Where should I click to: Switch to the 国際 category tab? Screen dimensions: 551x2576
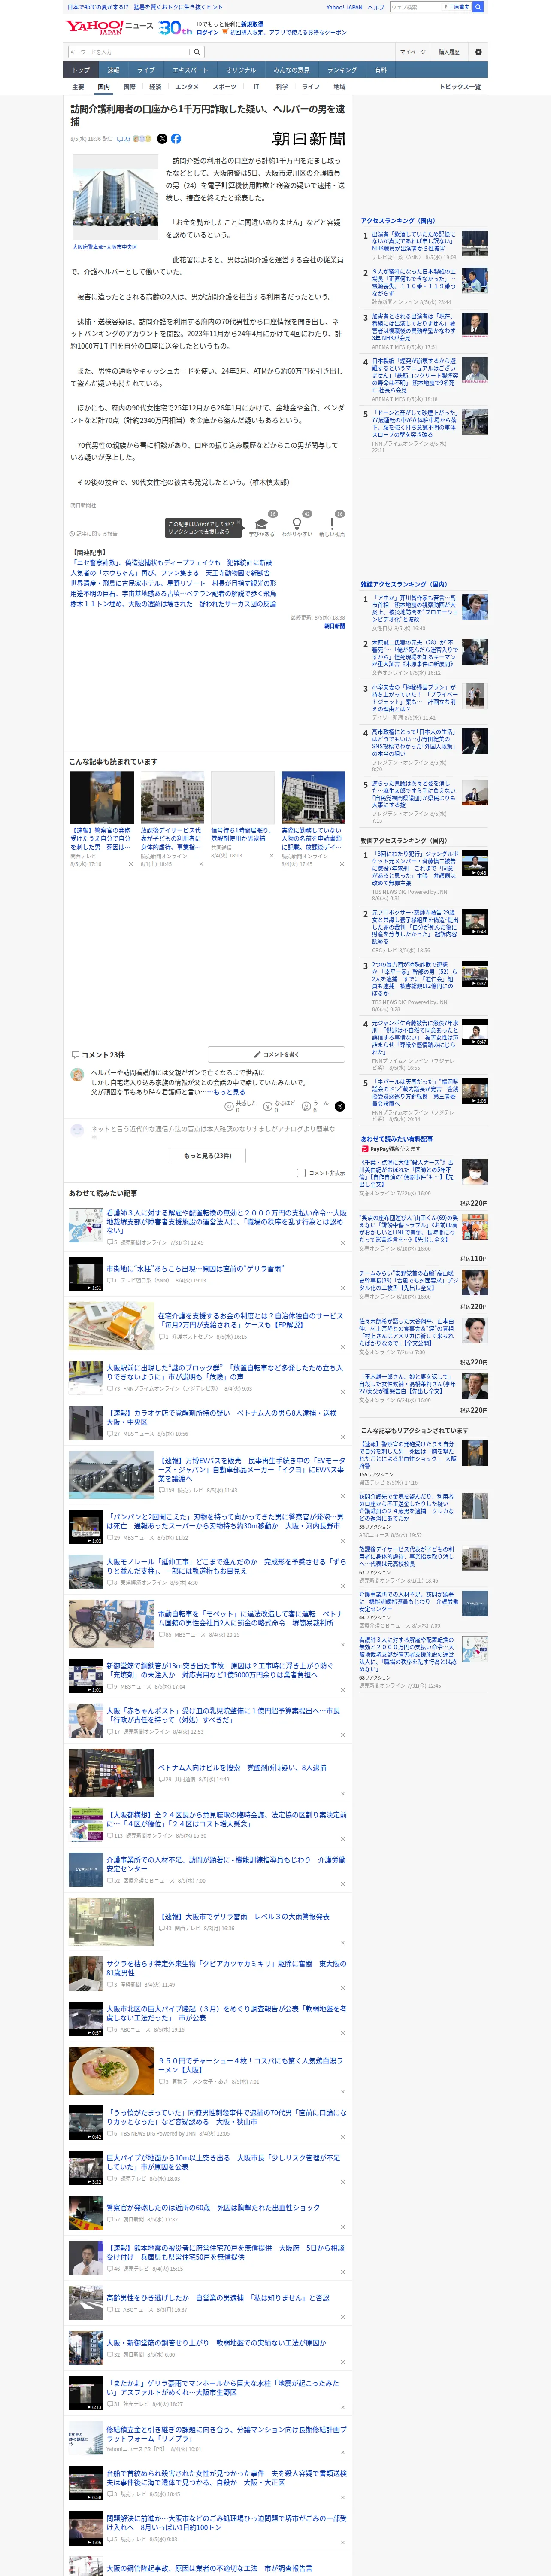tap(129, 87)
